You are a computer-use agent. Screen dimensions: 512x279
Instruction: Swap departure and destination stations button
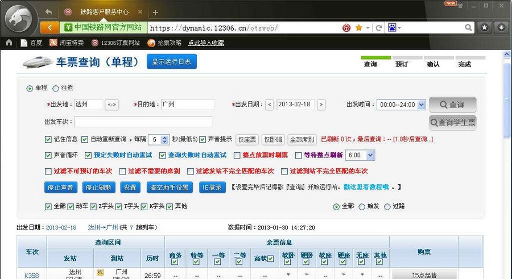[x=112, y=105]
